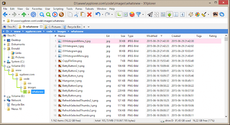Image resolution: width=230 pixels, height=125 pixels.
Task: Click 'images' in the breadcrumb bar
Action: click(x=62, y=31)
